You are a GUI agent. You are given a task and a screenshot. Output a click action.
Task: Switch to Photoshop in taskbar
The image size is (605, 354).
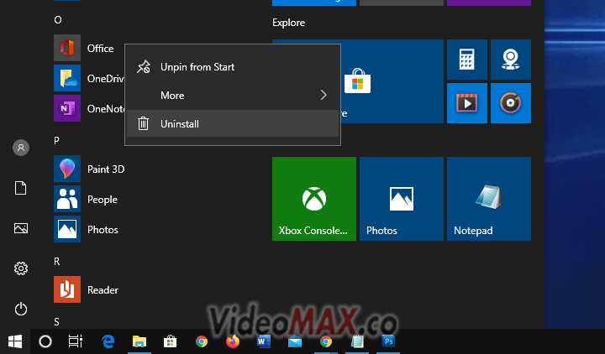pos(388,341)
